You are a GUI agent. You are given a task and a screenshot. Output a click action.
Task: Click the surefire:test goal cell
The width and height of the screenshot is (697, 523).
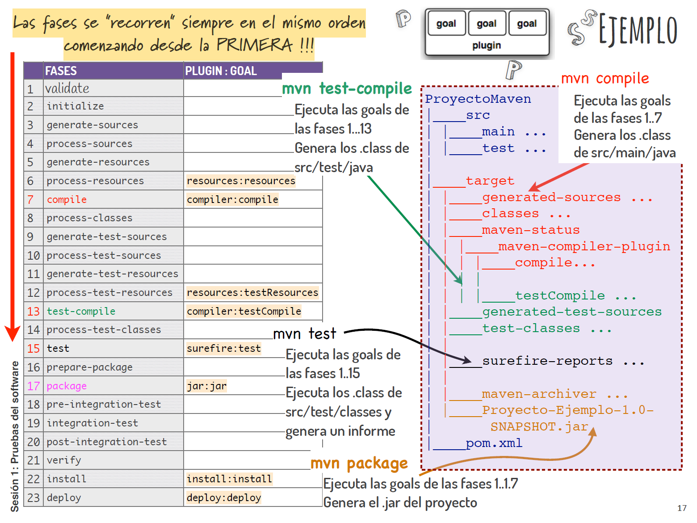223,349
